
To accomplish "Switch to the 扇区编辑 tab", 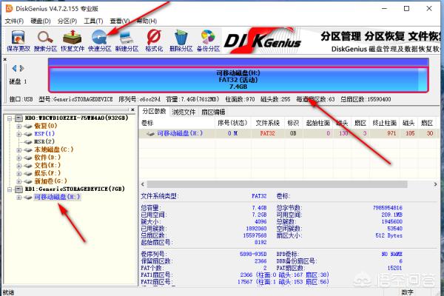I will click(x=215, y=111).
